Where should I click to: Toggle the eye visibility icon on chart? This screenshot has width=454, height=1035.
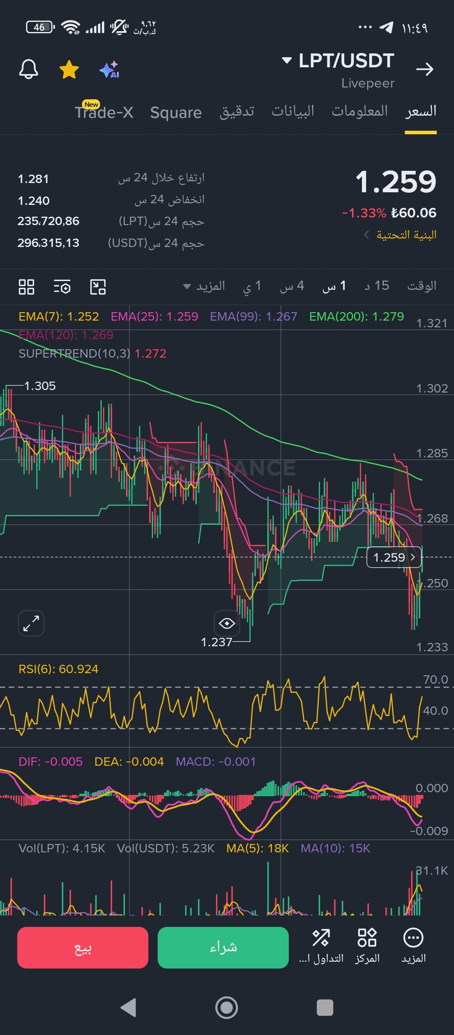[x=227, y=623]
